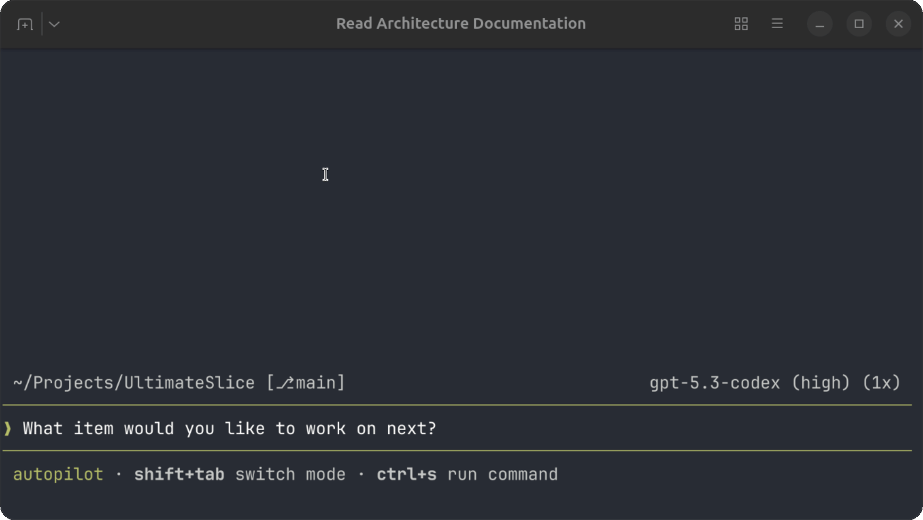This screenshot has width=923, height=520.
Task: Open the hamburger main menu
Action: click(777, 24)
